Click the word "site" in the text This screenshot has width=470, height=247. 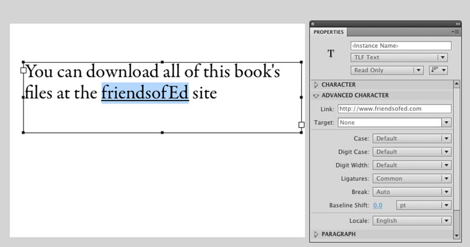click(204, 93)
